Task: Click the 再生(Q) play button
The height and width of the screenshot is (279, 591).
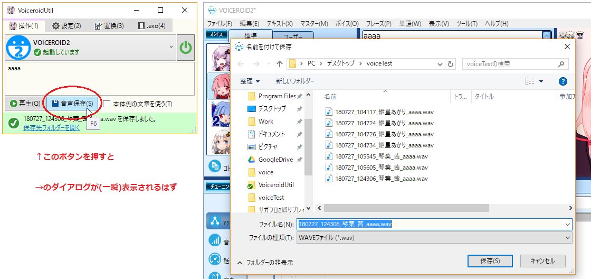Action: [25, 104]
